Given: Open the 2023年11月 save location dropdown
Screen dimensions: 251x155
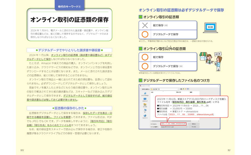Looking at the screenshot, I should (165, 89).
